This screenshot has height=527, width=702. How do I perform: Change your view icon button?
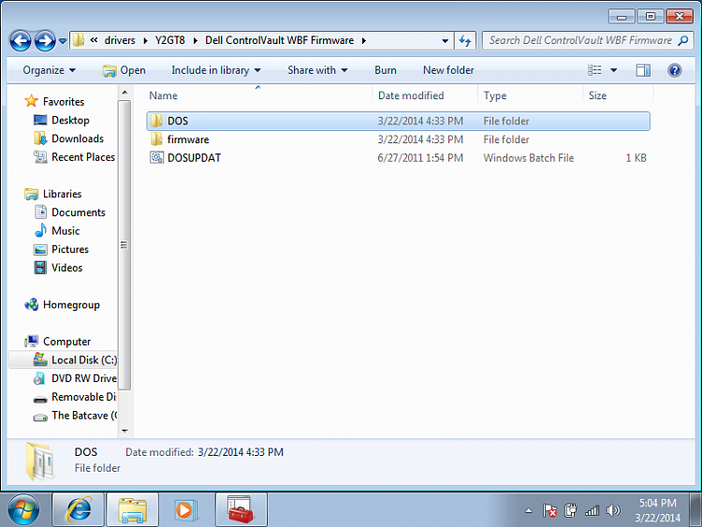(x=594, y=70)
